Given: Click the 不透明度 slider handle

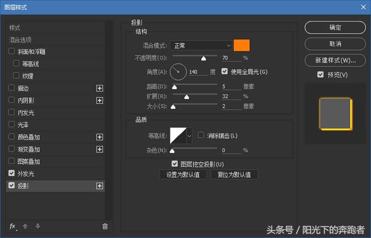Looking at the screenshot, I should pyautogui.click(x=203, y=58).
